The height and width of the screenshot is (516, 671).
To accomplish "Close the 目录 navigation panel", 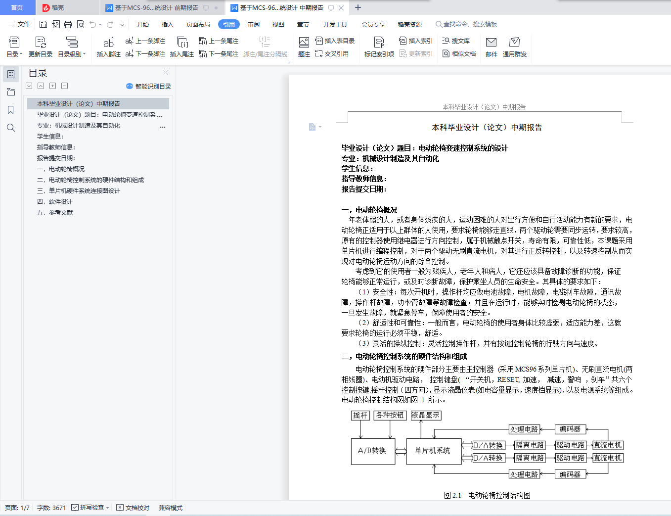I will 166,72.
